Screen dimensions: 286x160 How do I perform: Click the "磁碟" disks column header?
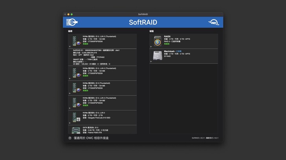click(x=70, y=31)
